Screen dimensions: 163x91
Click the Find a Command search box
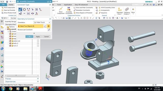click(138, 5)
